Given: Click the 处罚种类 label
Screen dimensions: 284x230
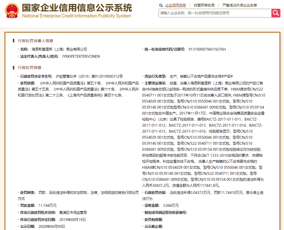Looking at the screenshot, I should point(28,193).
